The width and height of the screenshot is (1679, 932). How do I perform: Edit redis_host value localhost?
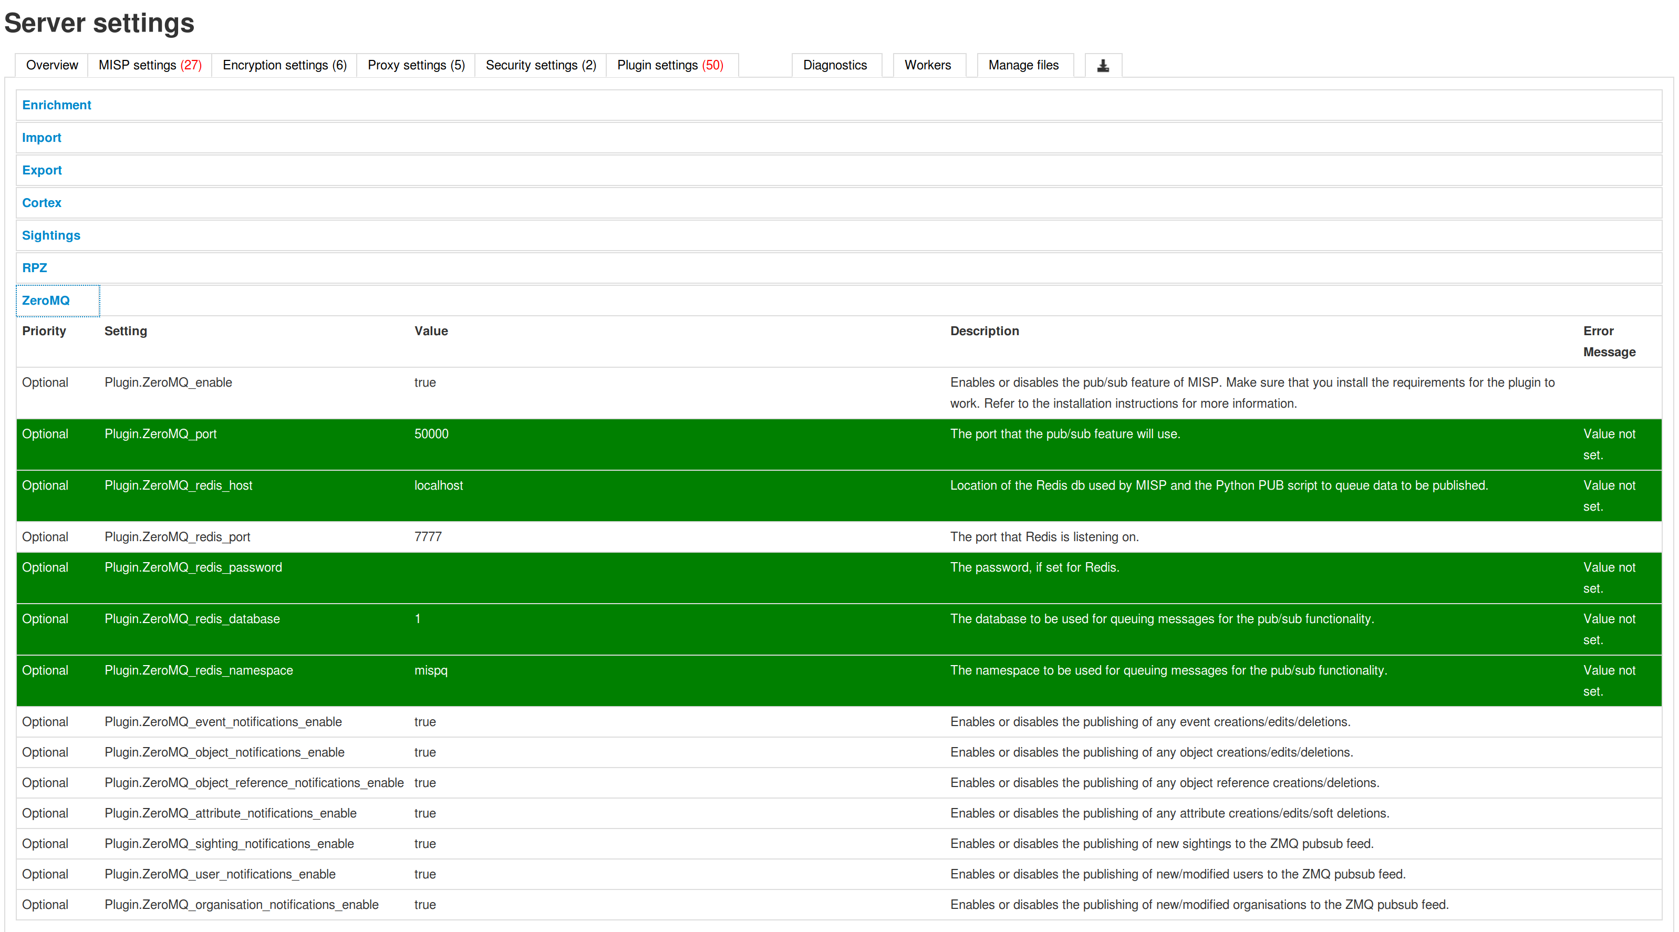click(x=438, y=485)
